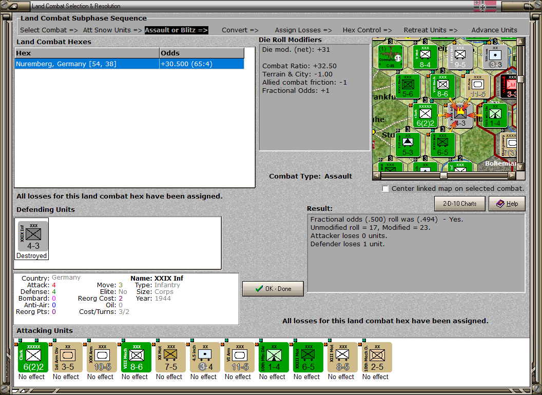The image size is (542, 395).
Task: Click the 1-4 mountain counter on the map
Action: (x=495, y=115)
